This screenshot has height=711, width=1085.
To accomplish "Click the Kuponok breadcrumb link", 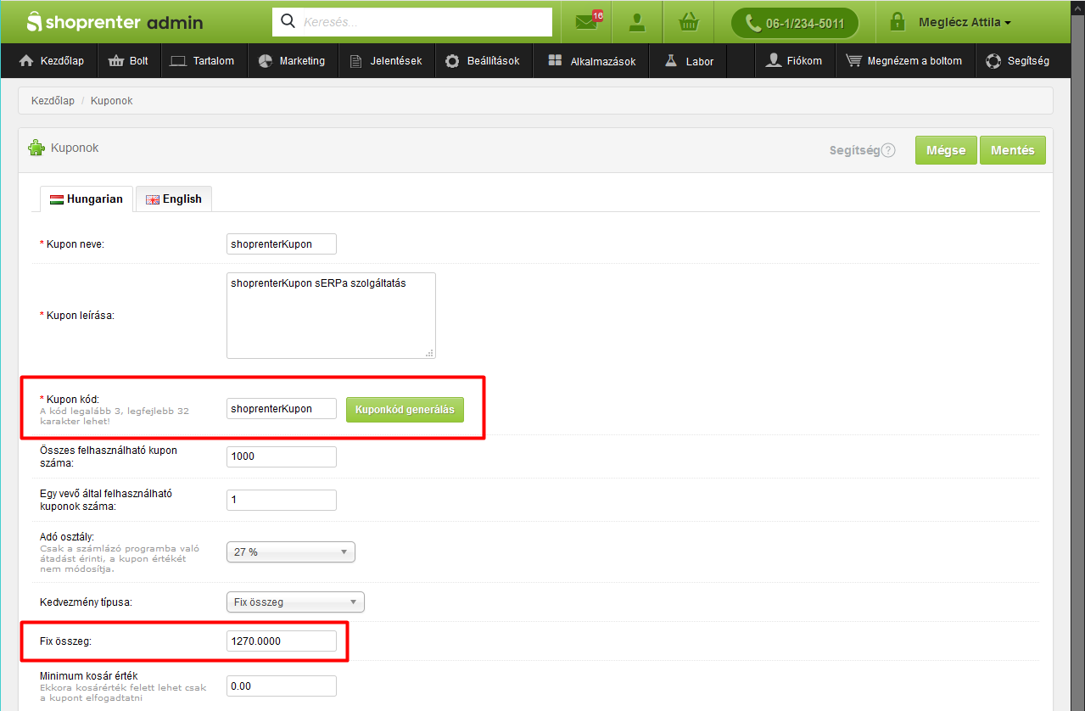I will click(112, 101).
